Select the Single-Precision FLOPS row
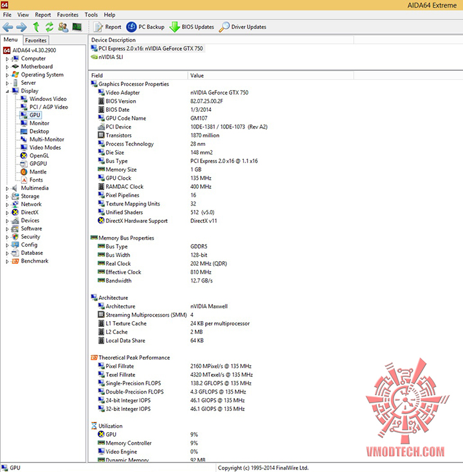Viewport: 463px width, 472px height. 175,383
